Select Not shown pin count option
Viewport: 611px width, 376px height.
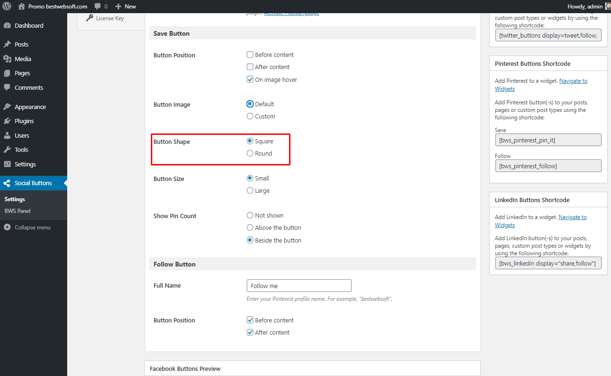(x=250, y=215)
